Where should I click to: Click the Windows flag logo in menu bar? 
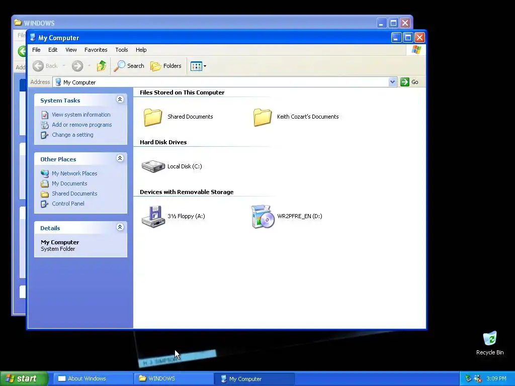point(416,50)
